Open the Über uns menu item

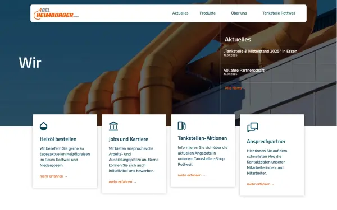pos(239,13)
